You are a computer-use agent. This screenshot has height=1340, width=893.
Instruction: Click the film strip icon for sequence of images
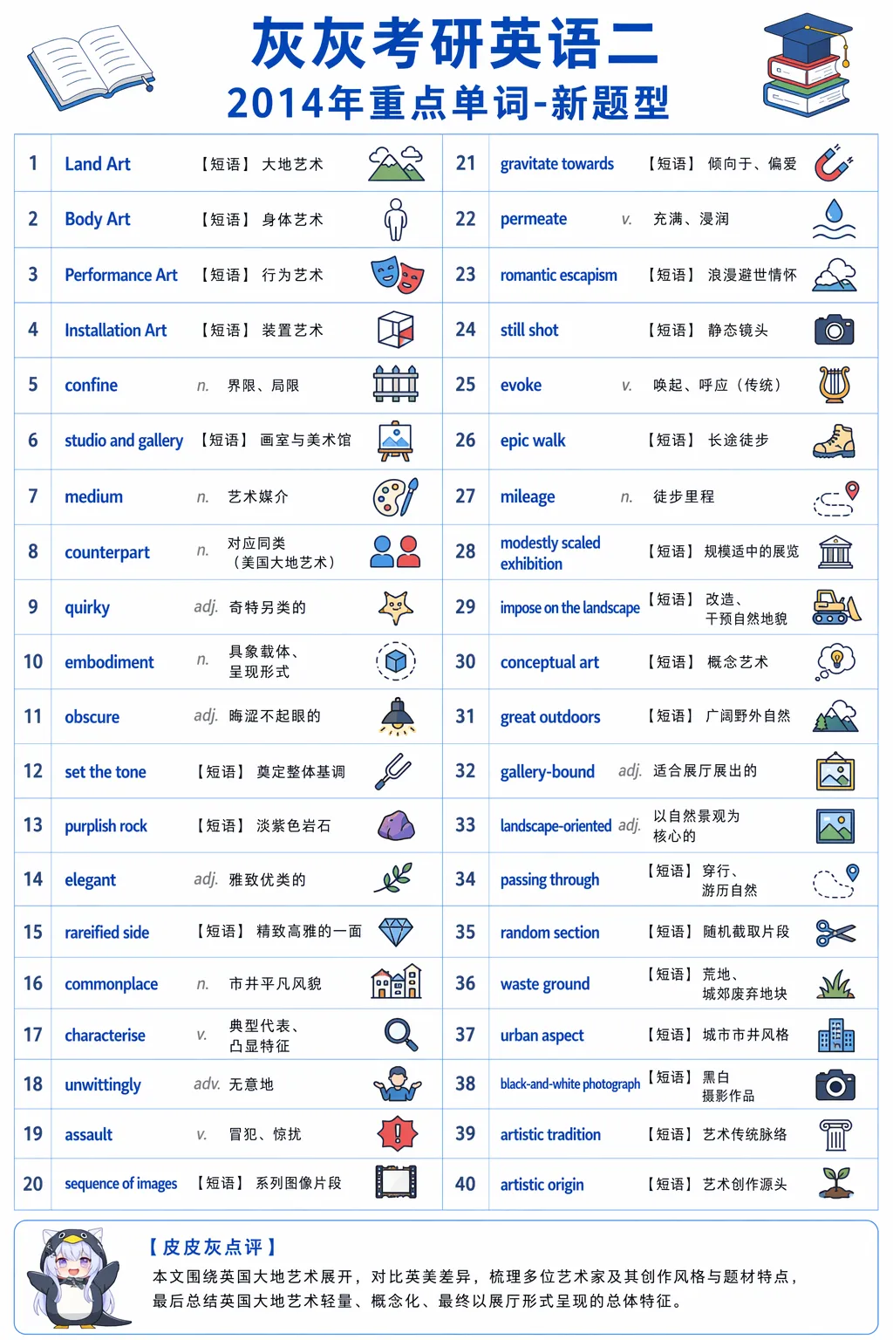[x=396, y=1182]
